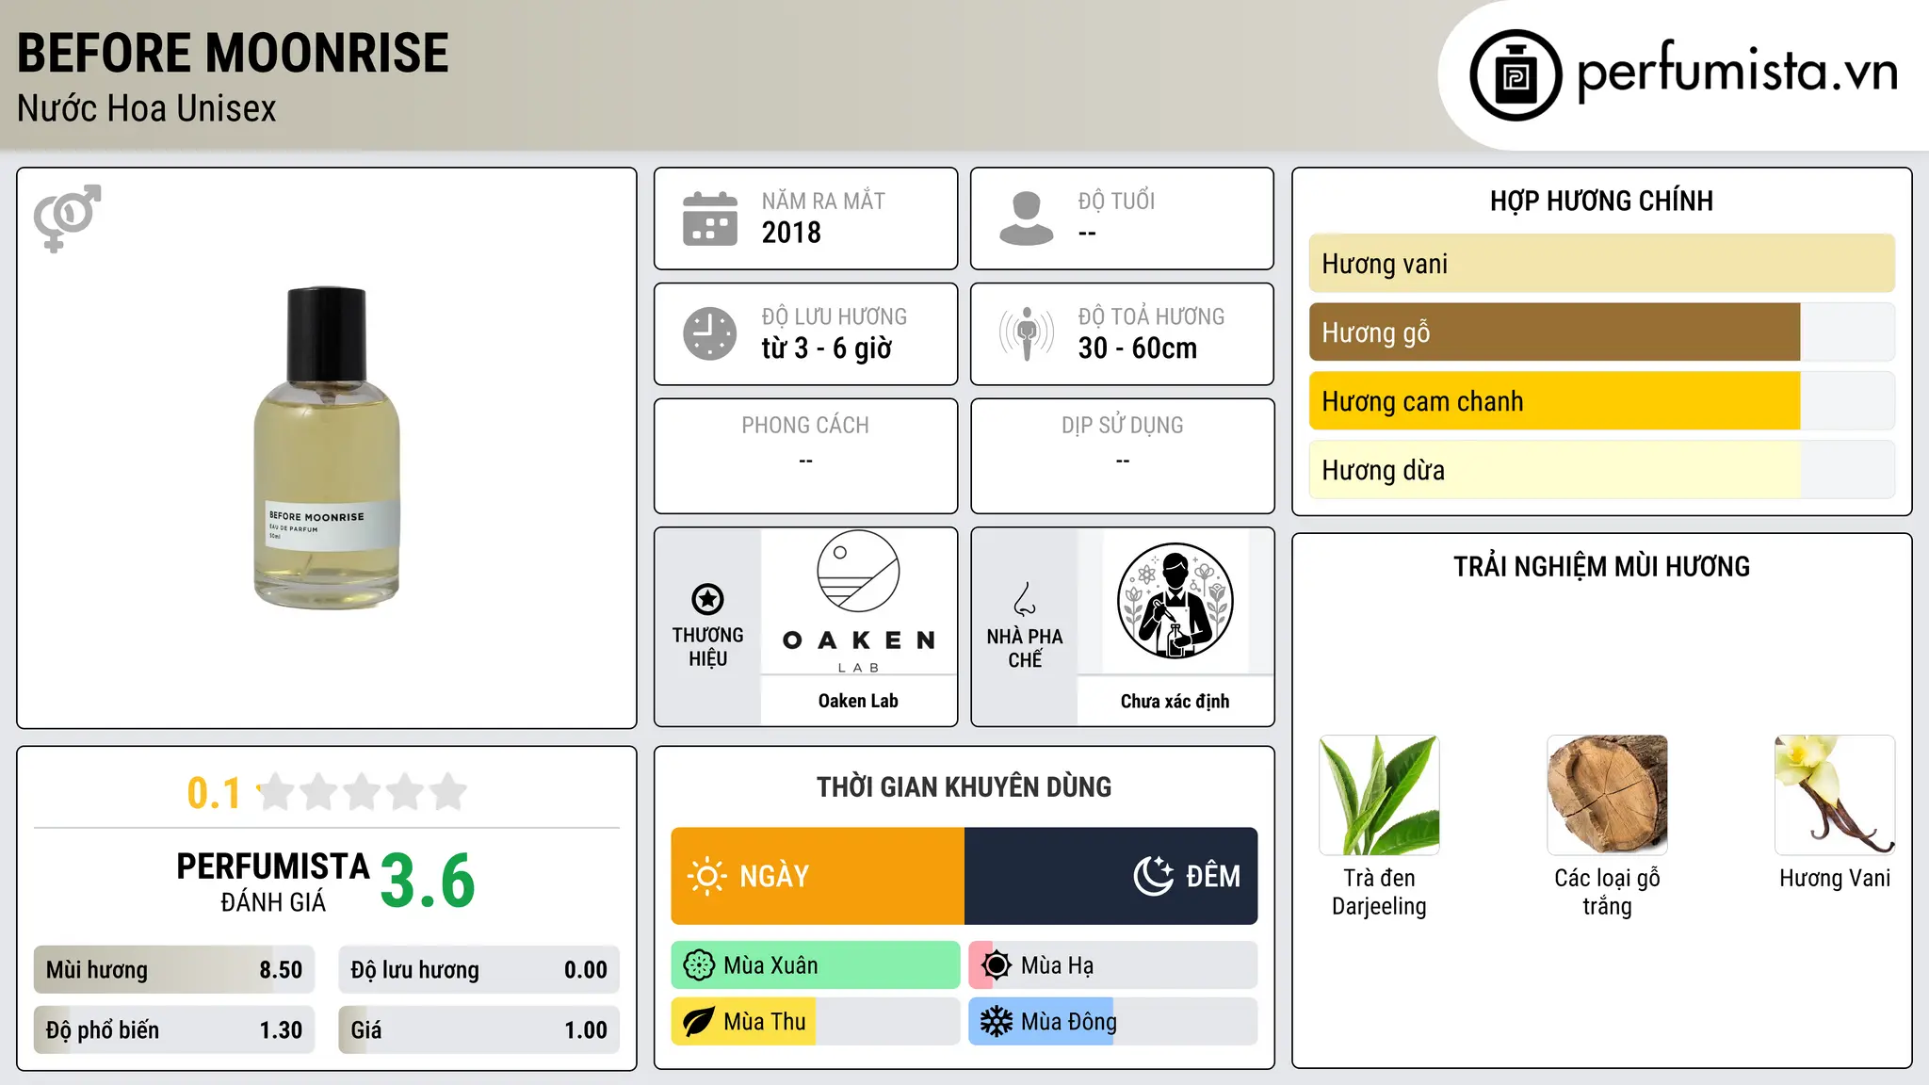
Task: Click the Chưa xác định perfumer name
Action: pyautogui.click(x=1175, y=701)
